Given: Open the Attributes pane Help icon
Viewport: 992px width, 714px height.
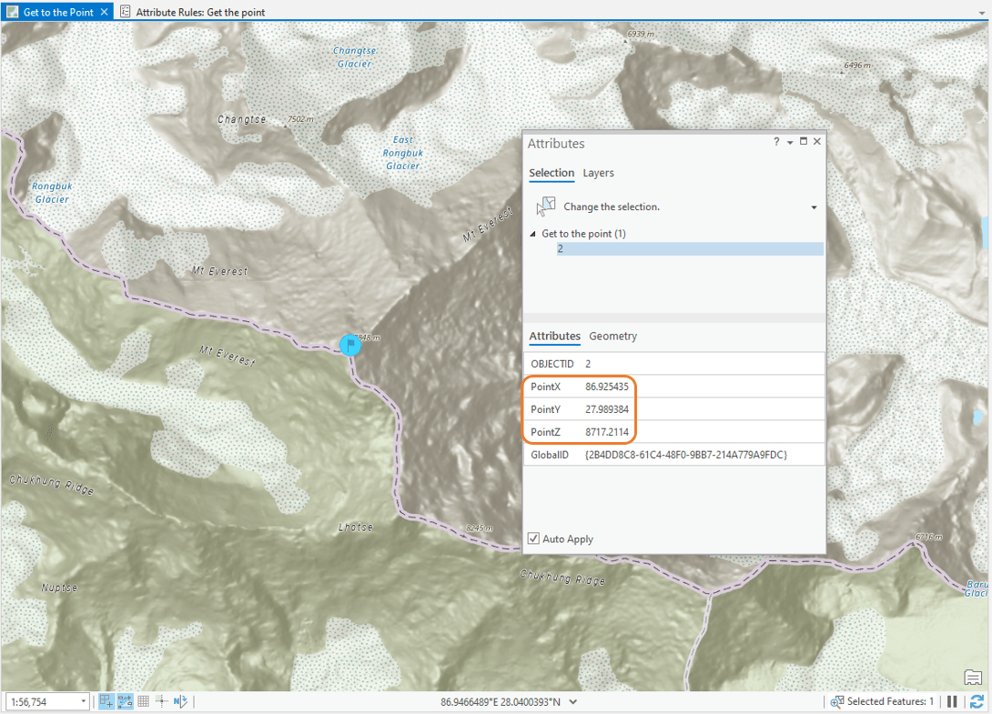Looking at the screenshot, I should 775,142.
